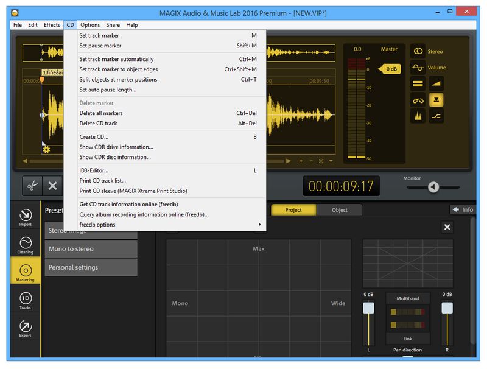Screen dimensions: 487x369
Task: Click the Monitor volume slider knob
Action: tap(433, 187)
